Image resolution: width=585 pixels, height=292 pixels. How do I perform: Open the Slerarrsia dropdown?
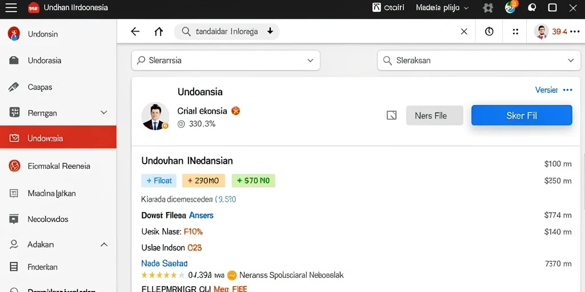(226, 60)
